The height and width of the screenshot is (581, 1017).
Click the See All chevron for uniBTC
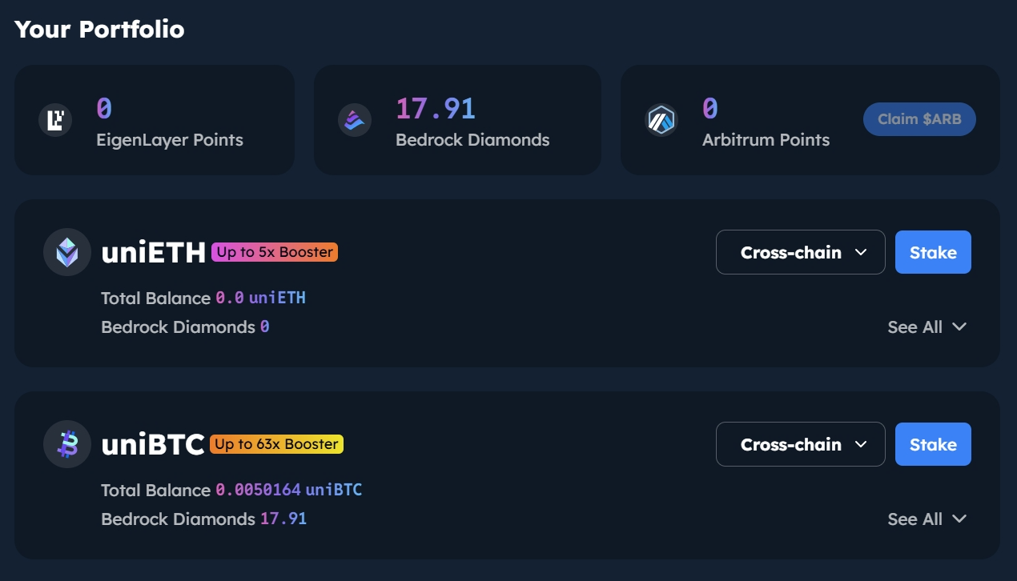(959, 519)
